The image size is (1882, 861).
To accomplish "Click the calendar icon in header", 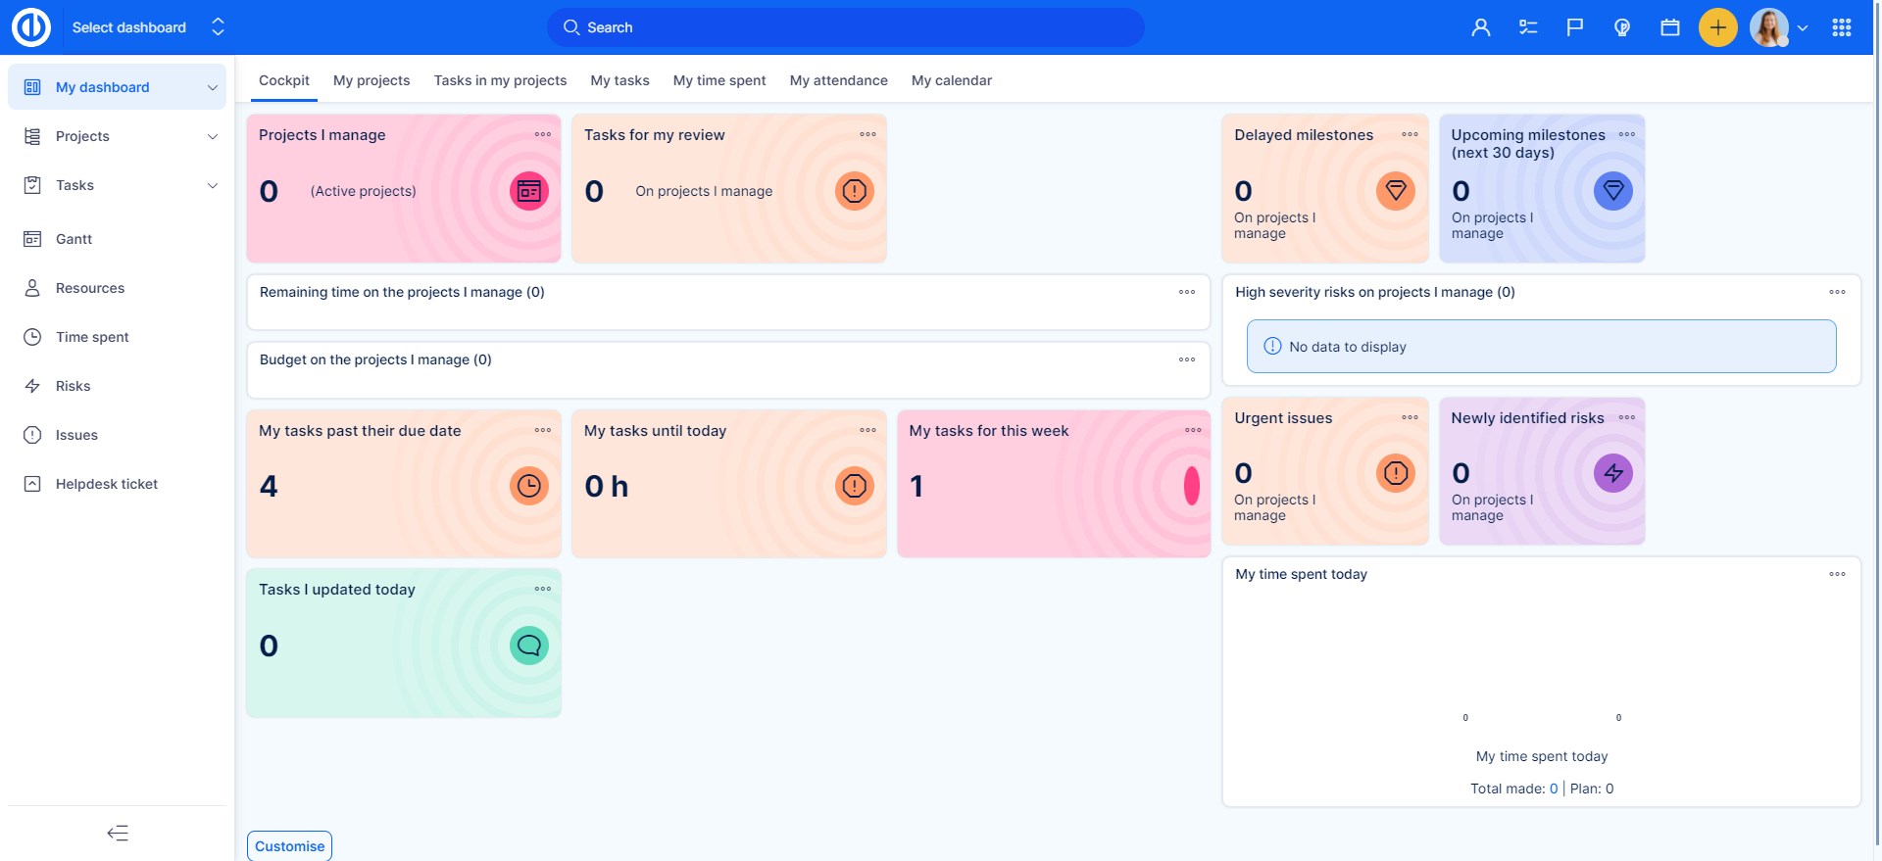I will point(1670,27).
